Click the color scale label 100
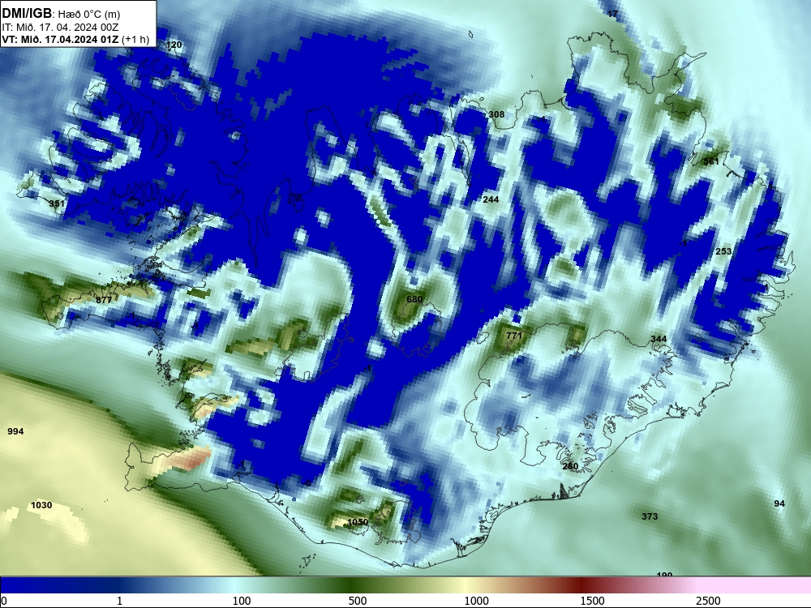 pos(242,601)
